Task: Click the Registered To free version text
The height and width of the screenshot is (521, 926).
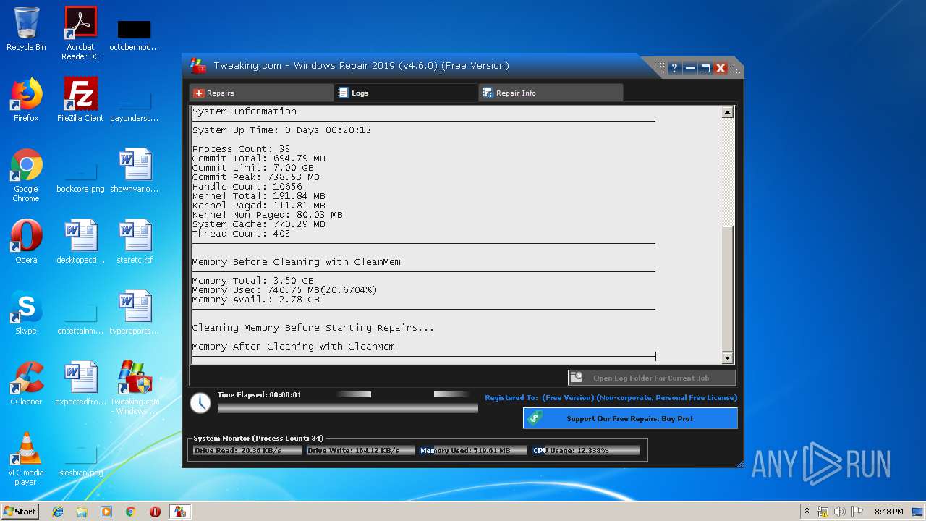Action: (611, 397)
